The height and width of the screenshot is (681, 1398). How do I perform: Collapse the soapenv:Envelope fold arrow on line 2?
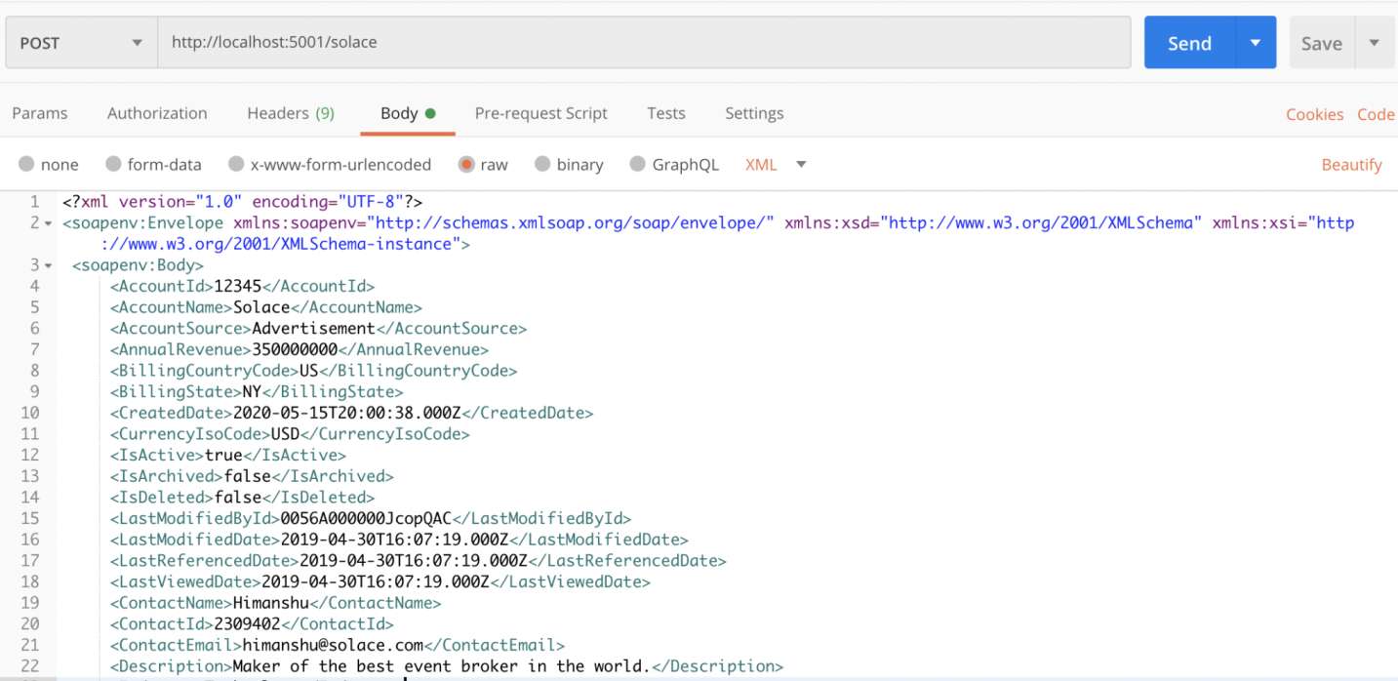(x=48, y=223)
